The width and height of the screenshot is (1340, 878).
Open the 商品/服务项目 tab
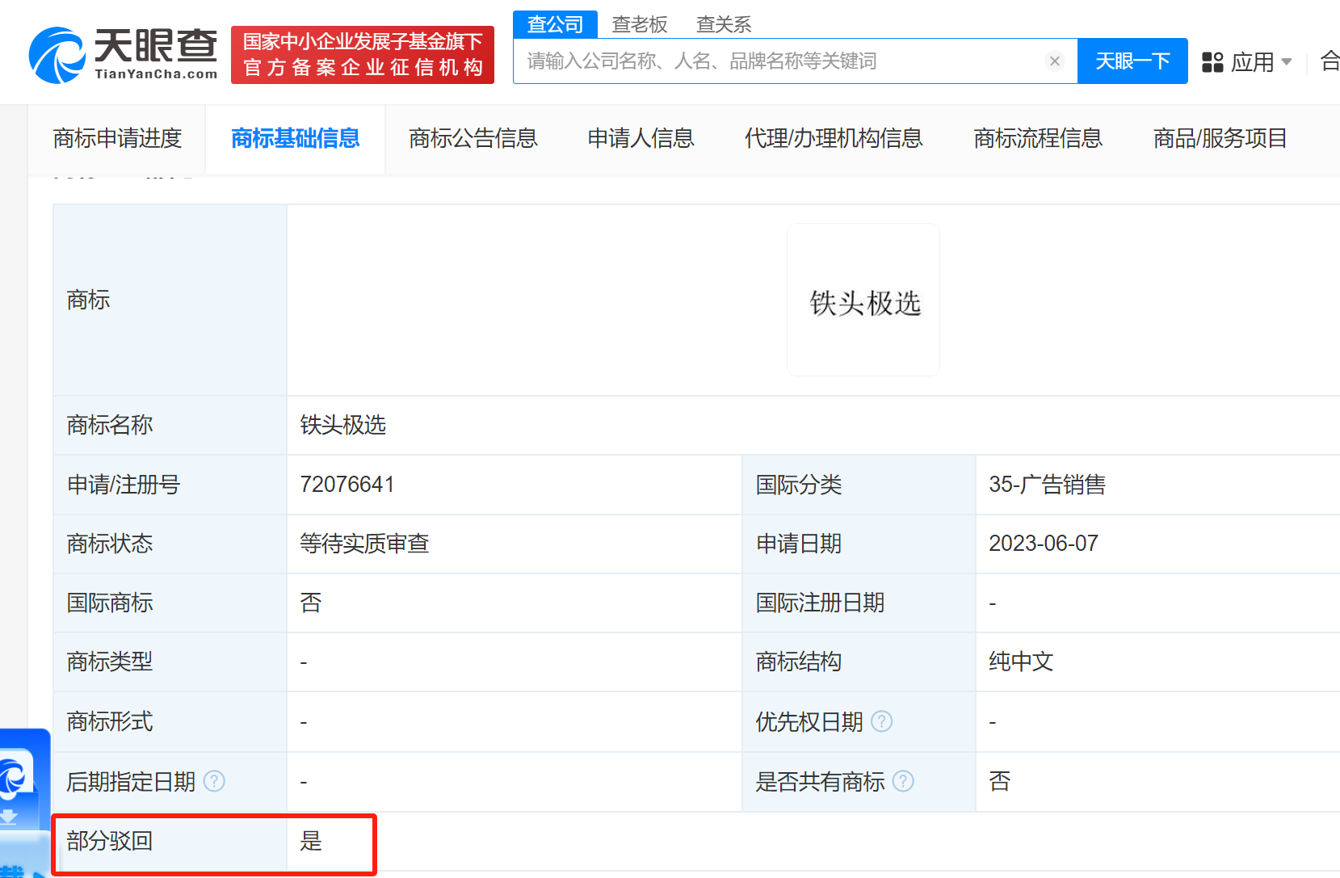1220,138
